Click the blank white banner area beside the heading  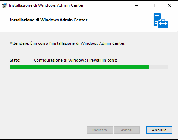120,20
